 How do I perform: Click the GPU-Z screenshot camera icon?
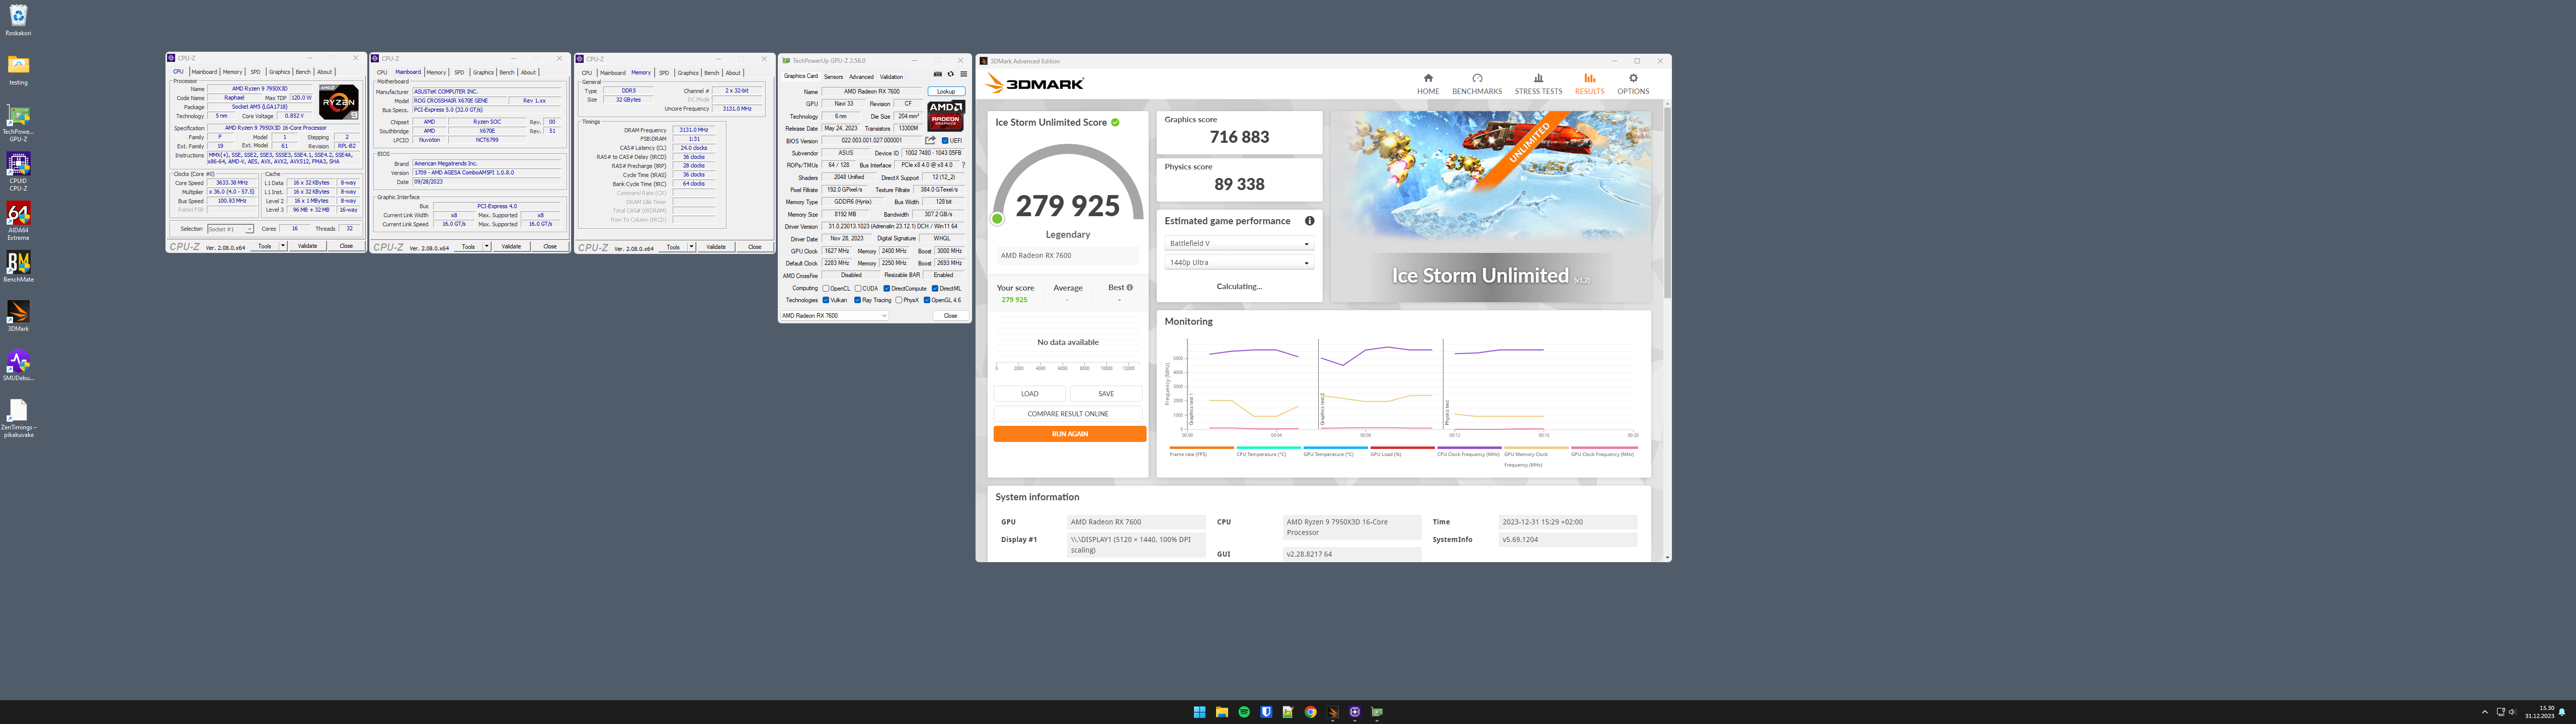click(x=937, y=74)
